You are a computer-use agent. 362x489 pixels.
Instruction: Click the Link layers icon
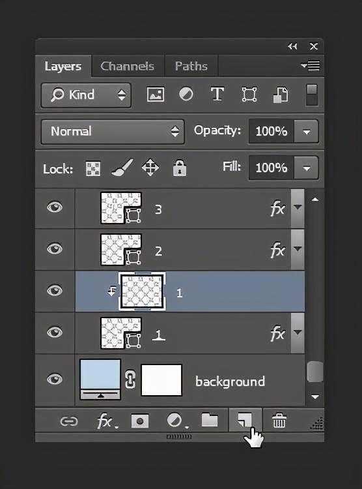(x=69, y=422)
